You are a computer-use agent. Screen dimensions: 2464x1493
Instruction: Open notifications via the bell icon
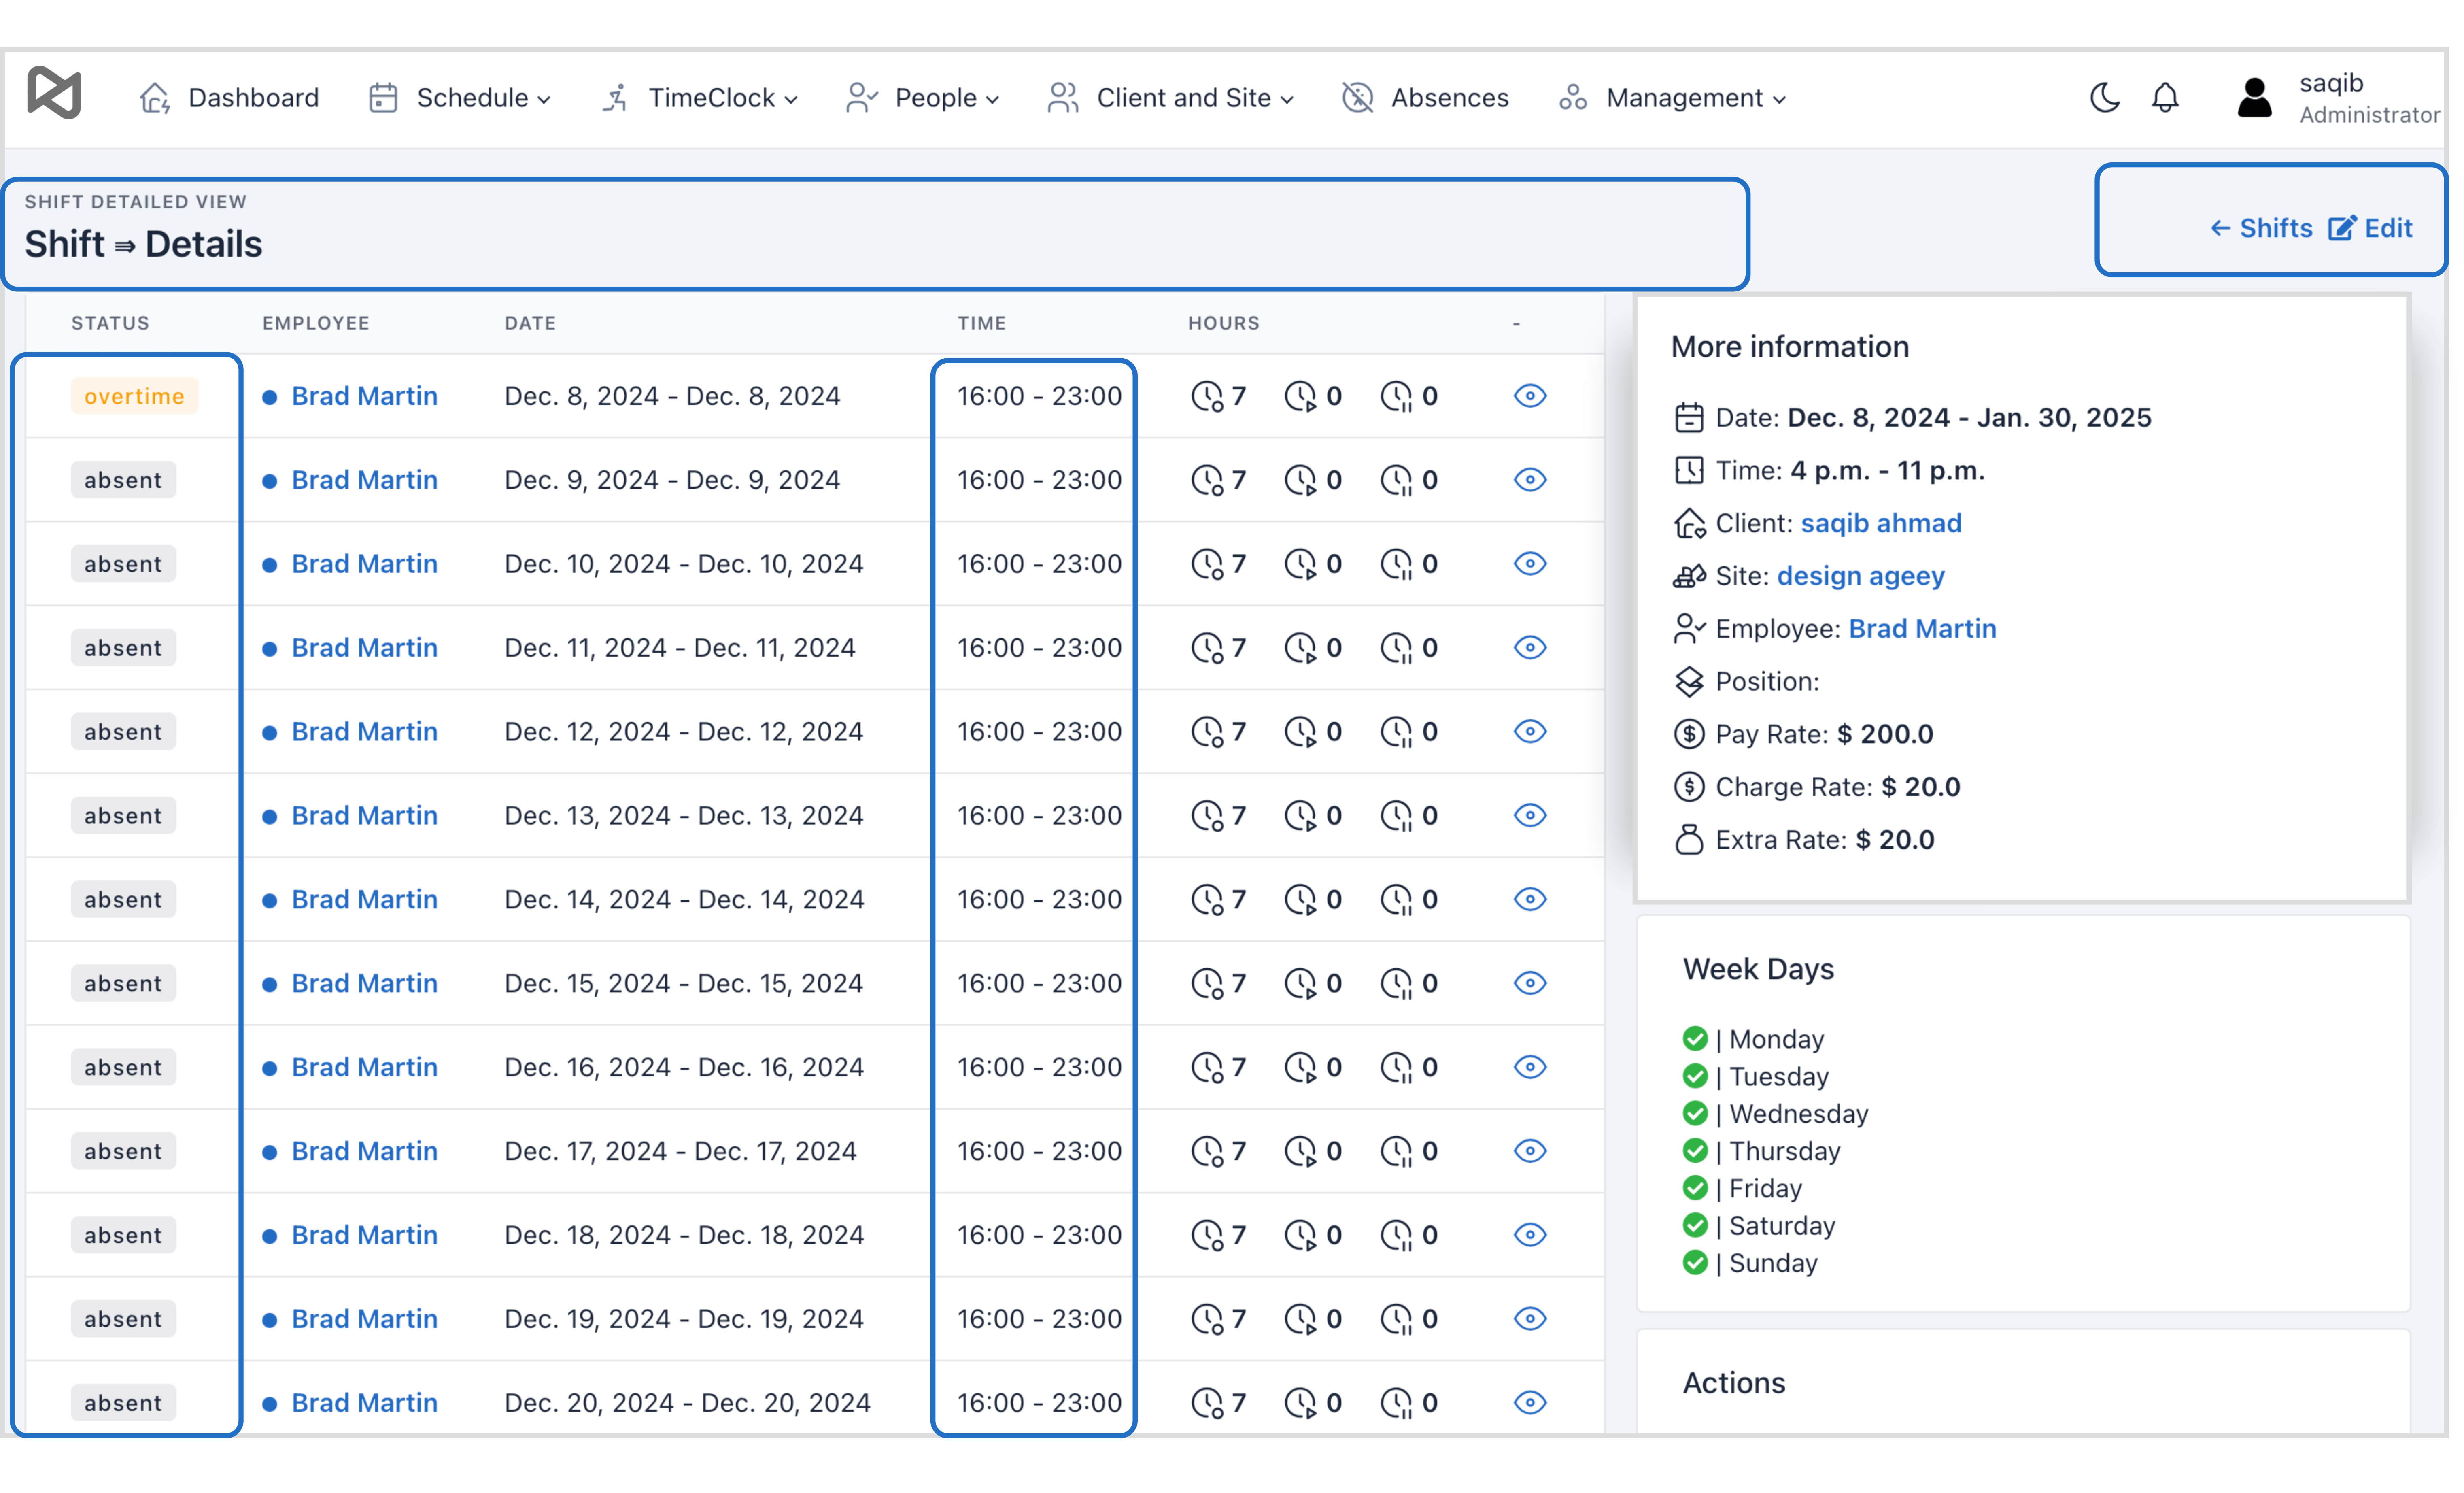2165,97
